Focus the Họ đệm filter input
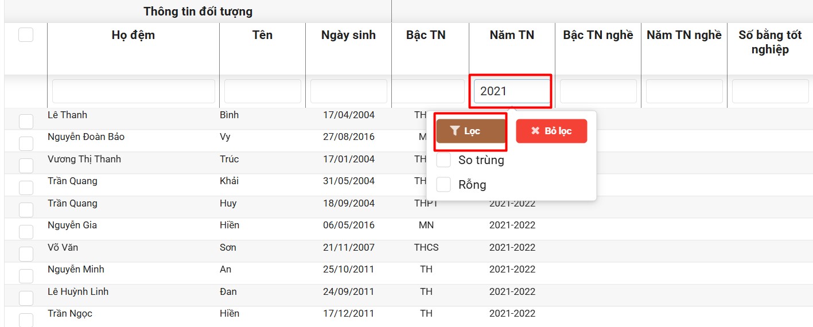 (x=134, y=91)
